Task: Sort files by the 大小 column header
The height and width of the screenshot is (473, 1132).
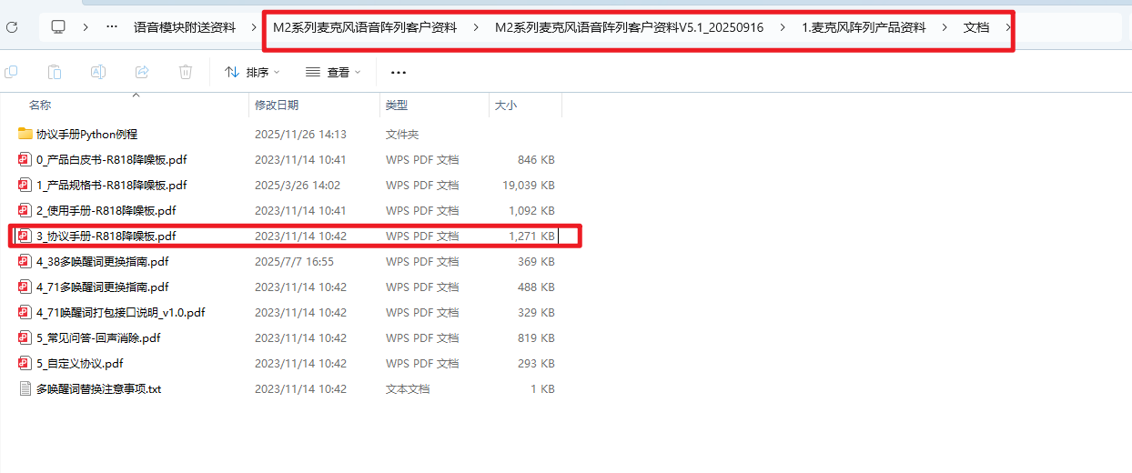Action: click(506, 106)
